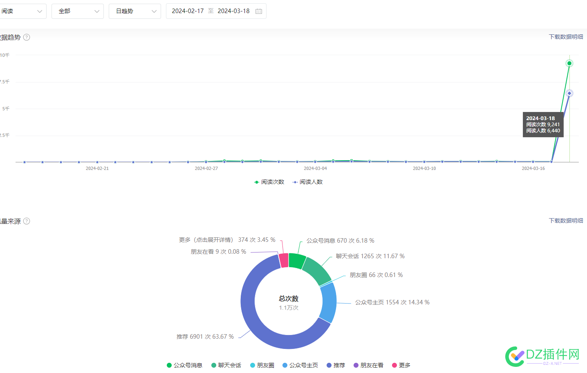Click the green 阅读次数 peak data point
The width and height of the screenshot is (587, 373).
click(569, 63)
